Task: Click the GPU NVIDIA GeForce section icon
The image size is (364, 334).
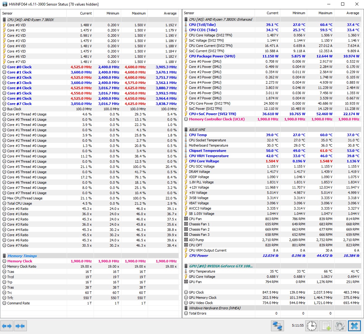Action: 186,266
